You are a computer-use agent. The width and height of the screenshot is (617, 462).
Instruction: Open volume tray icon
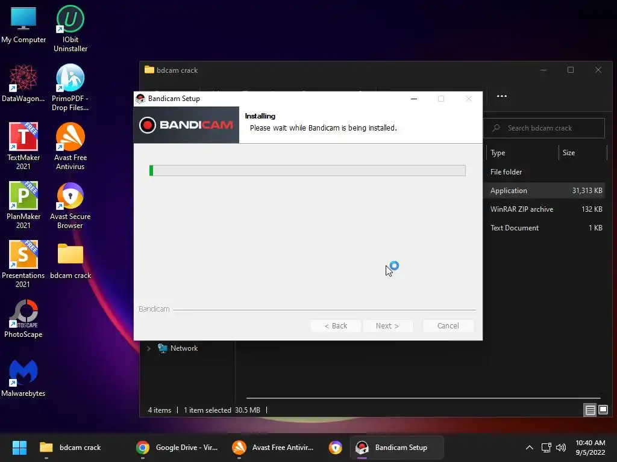(x=561, y=448)
